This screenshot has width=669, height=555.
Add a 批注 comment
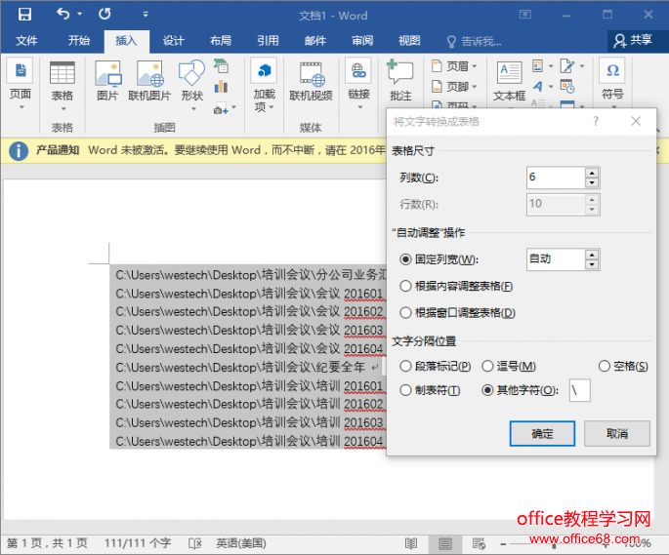pyautogui.click(x=400, y=81)
